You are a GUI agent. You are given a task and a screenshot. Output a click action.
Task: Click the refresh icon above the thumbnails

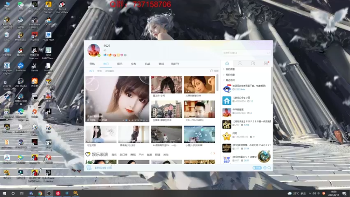(x=211, y=71)
